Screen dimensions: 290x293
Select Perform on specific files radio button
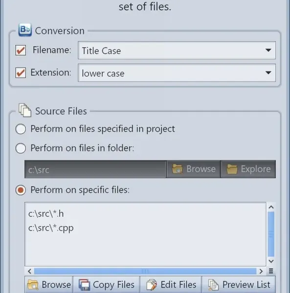pos(21,190)
